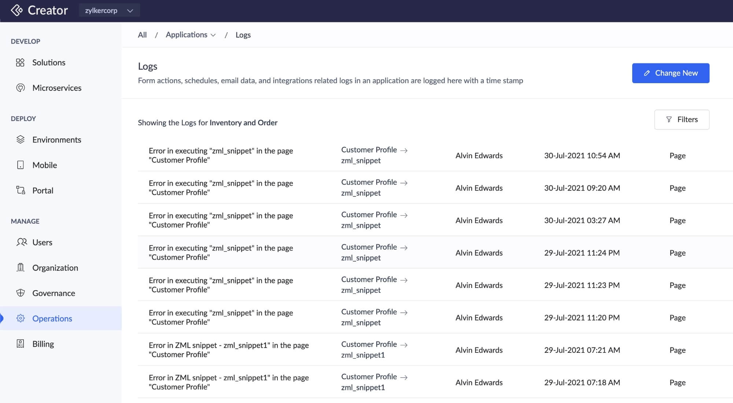Select Operations in the sidebar menu
The image size is (733, 403).
52,318
